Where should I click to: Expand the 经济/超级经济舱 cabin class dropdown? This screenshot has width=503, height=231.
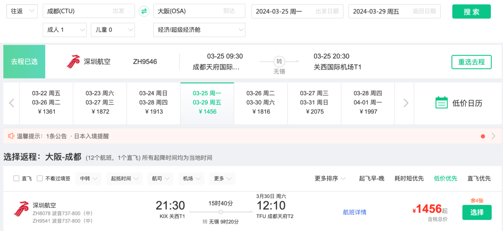(x=199, y=30)
